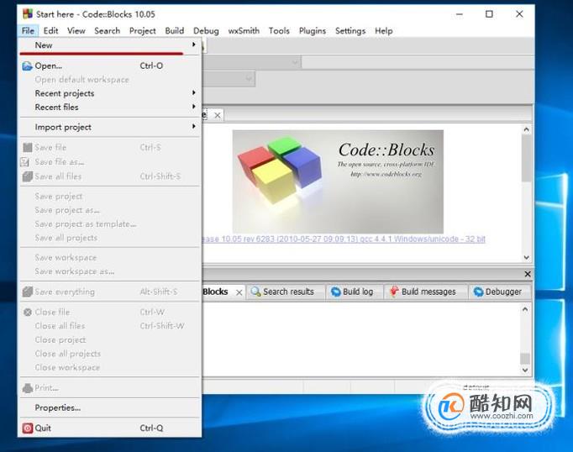Click the Code::Blocks logo banner
The height and width of the screenshot is (452, 573).
click(x=338, y=181)
